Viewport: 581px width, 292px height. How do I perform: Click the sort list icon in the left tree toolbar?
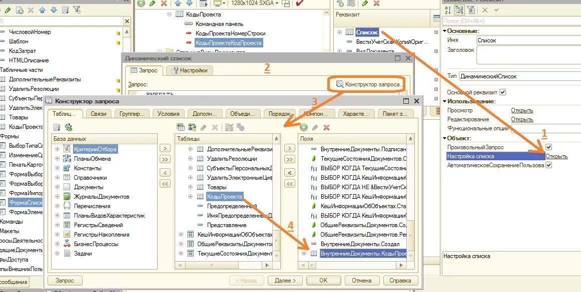65,10
